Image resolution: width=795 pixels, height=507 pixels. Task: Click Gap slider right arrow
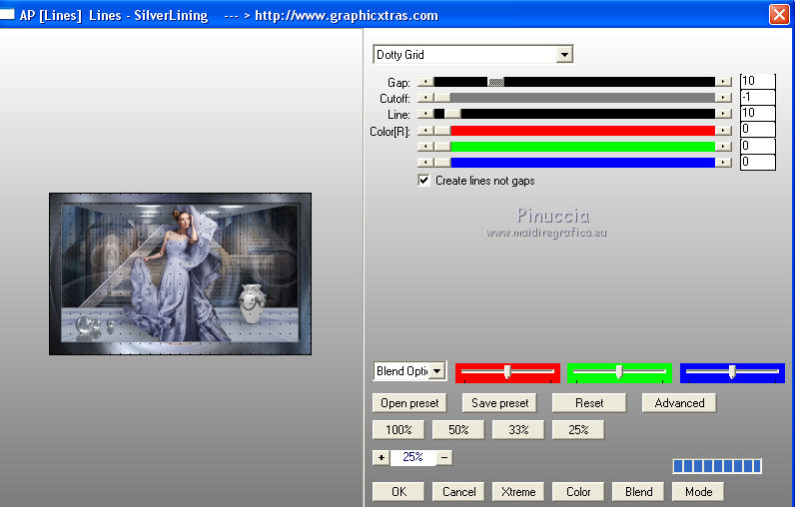point(723,82)
